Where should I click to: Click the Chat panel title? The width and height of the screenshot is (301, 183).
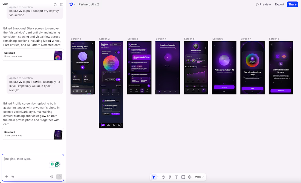click(x=5, y=4)
